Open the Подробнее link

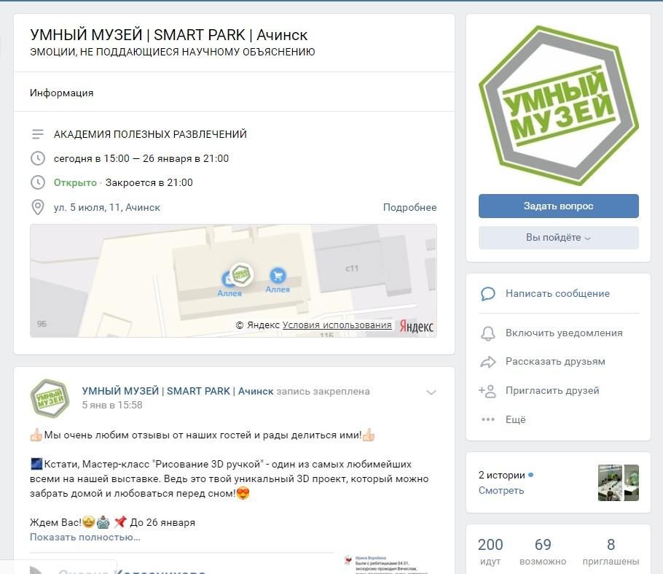tap(409, 207)
